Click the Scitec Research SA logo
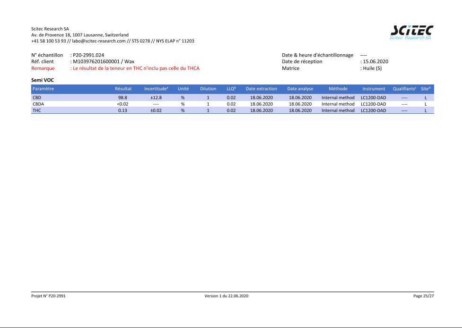Image resolution: width=462 pixels, height=328 pixels. point(410,33)
